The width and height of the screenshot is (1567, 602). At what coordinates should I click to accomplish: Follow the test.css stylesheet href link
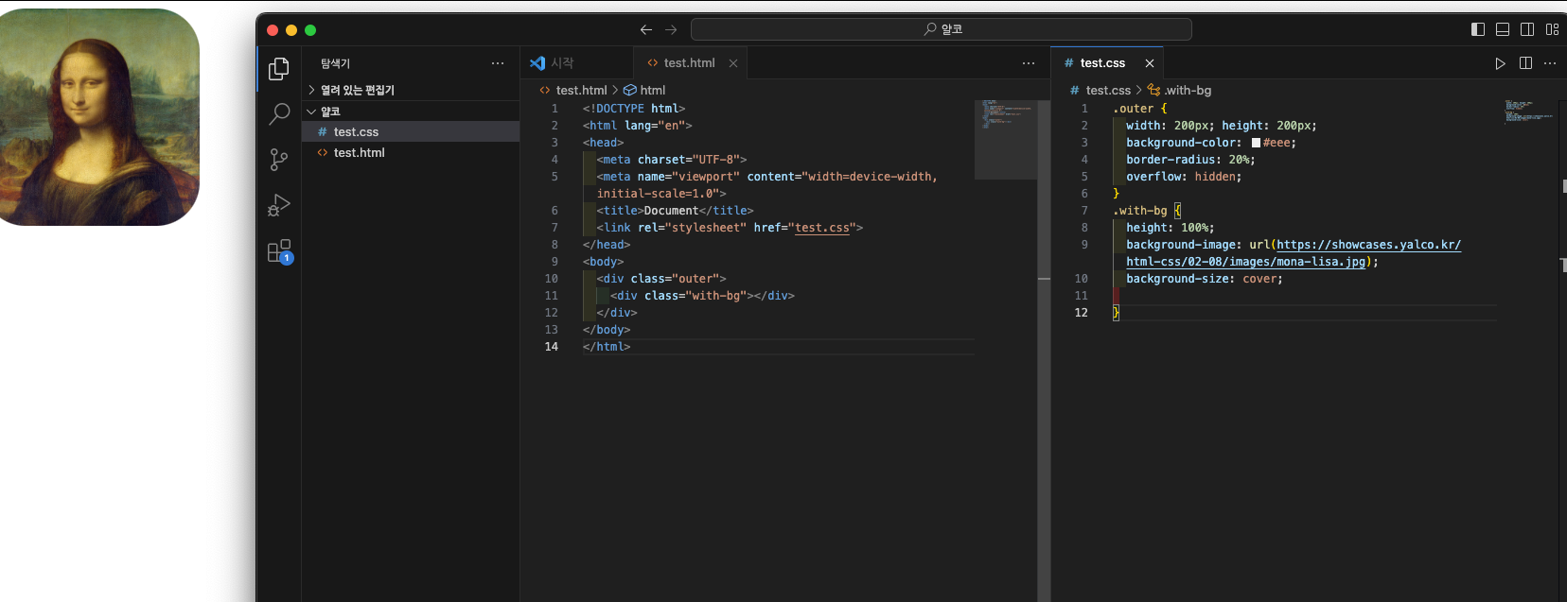coord(822,228)
